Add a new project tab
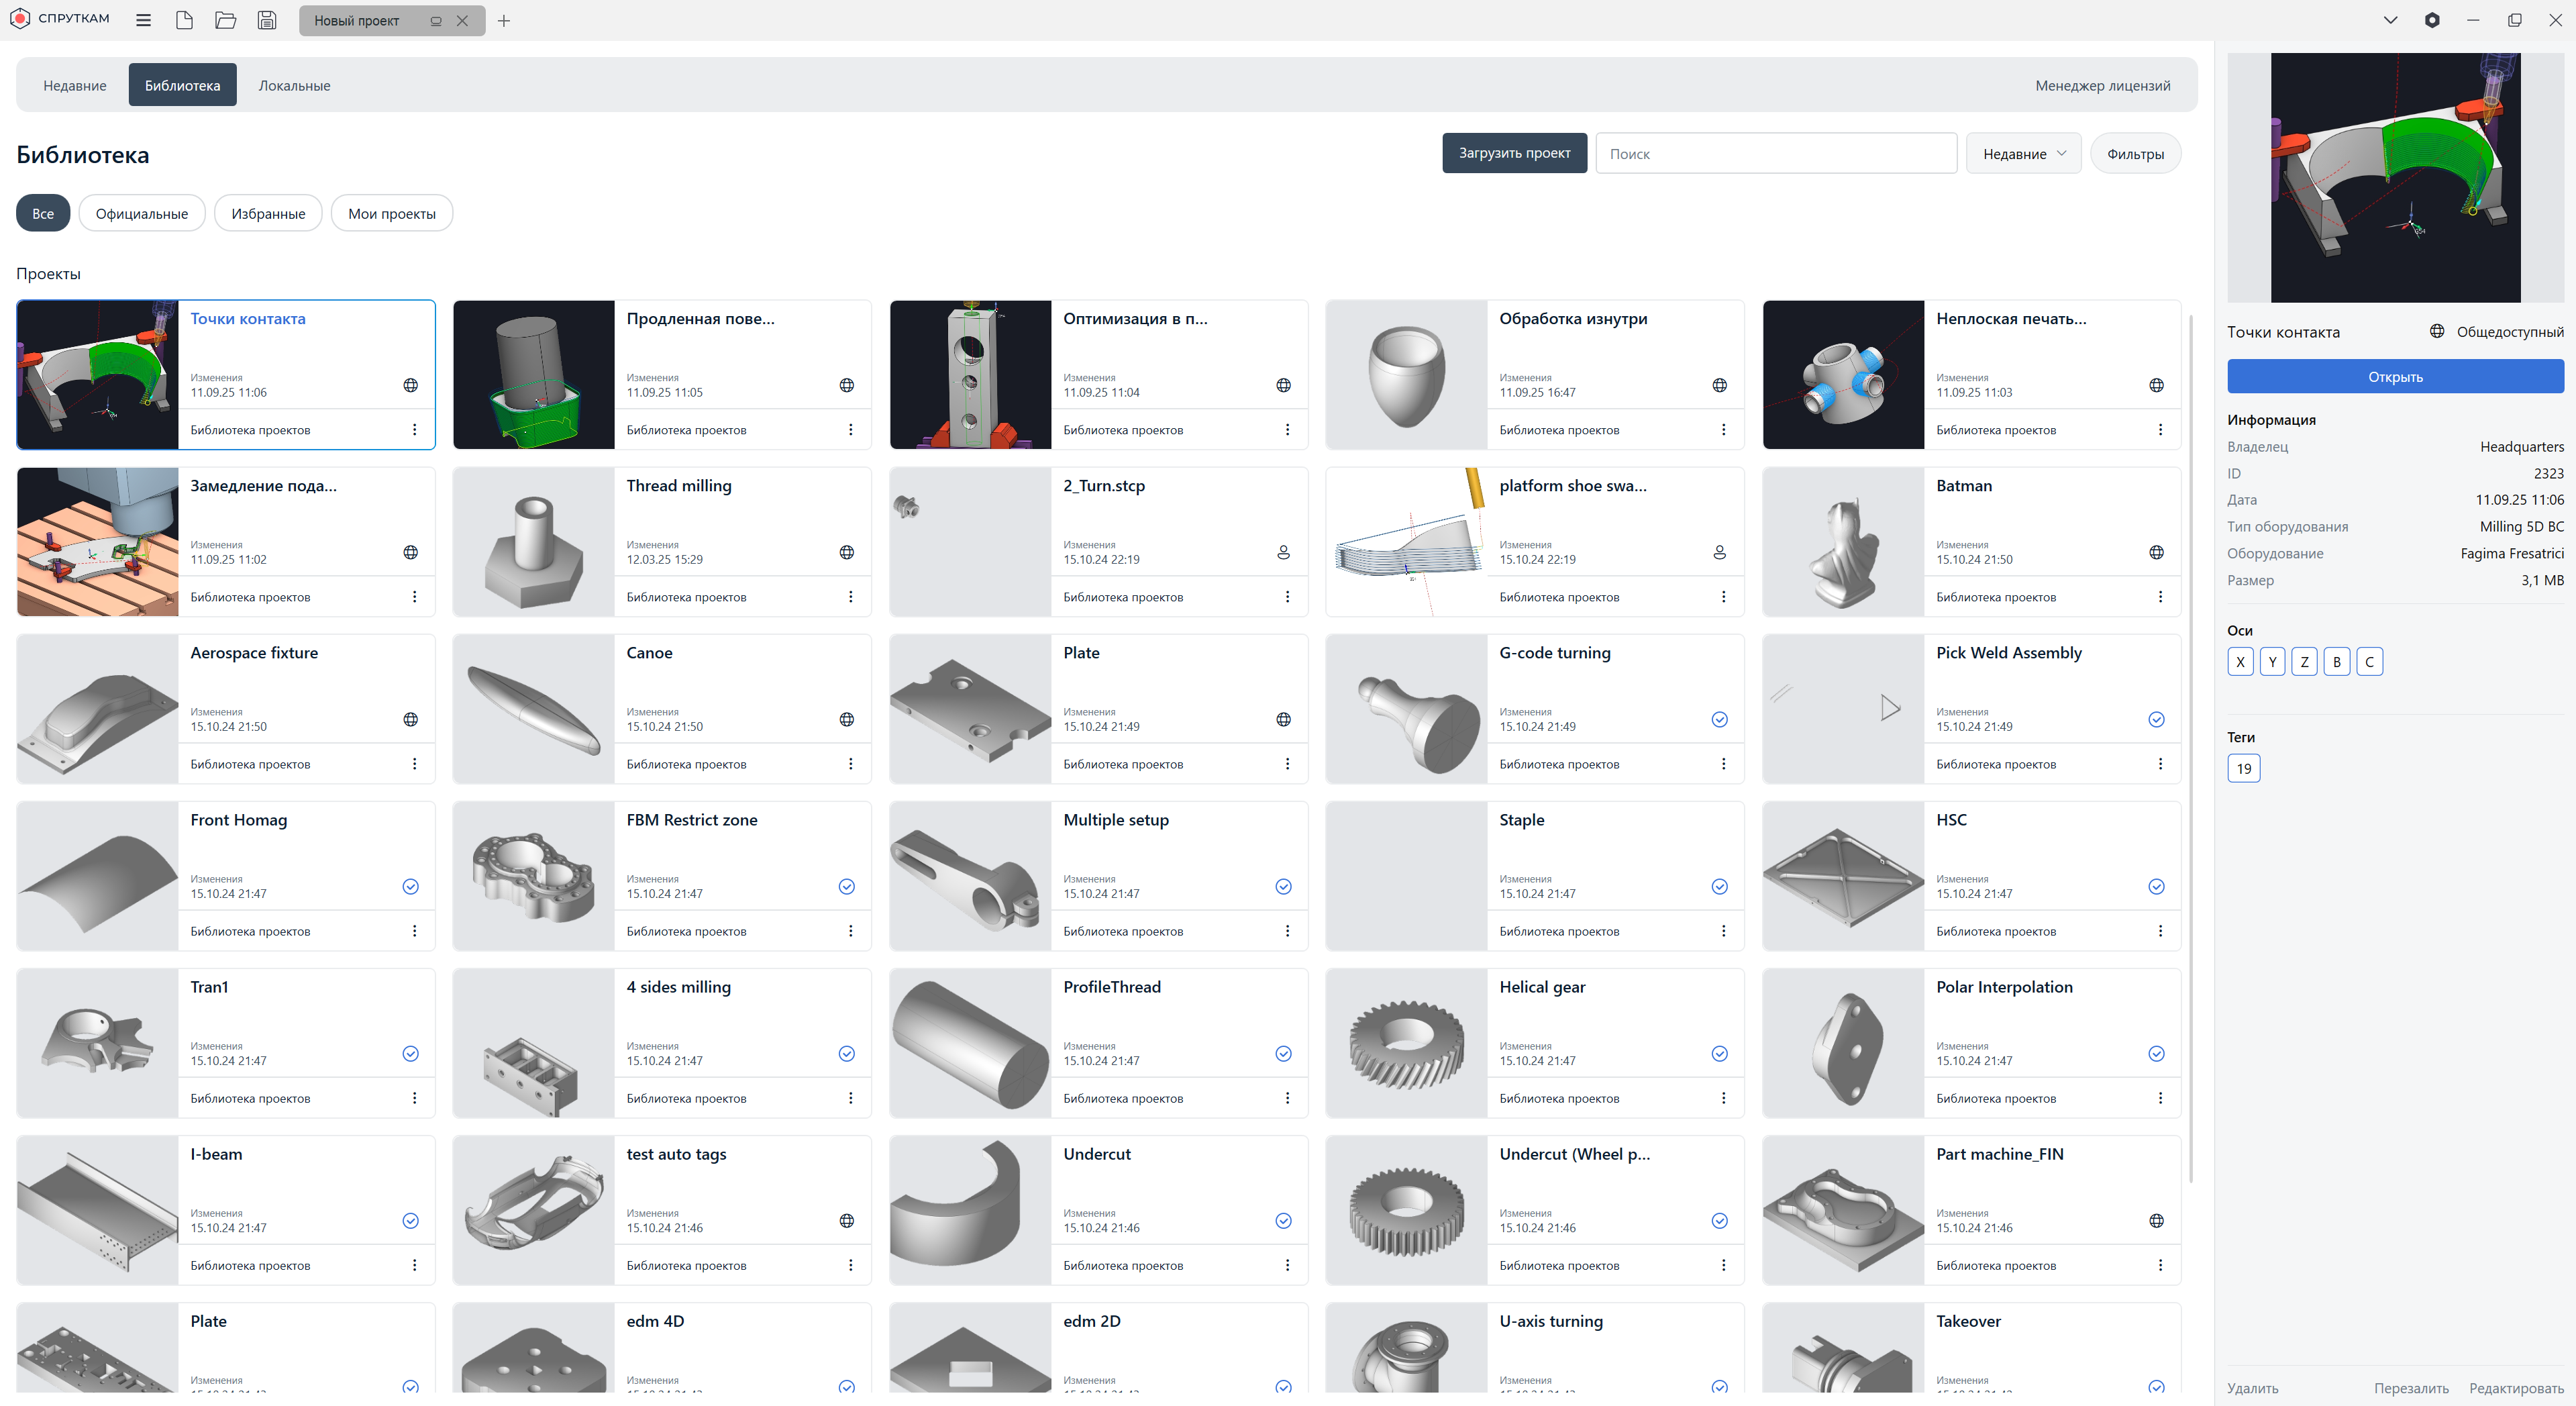 504,20
